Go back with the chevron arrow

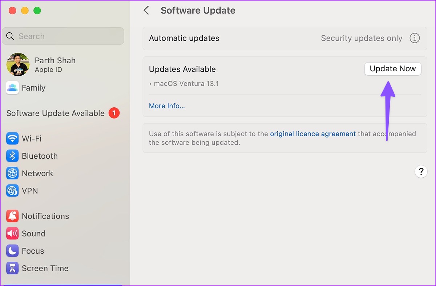point(146,11)
